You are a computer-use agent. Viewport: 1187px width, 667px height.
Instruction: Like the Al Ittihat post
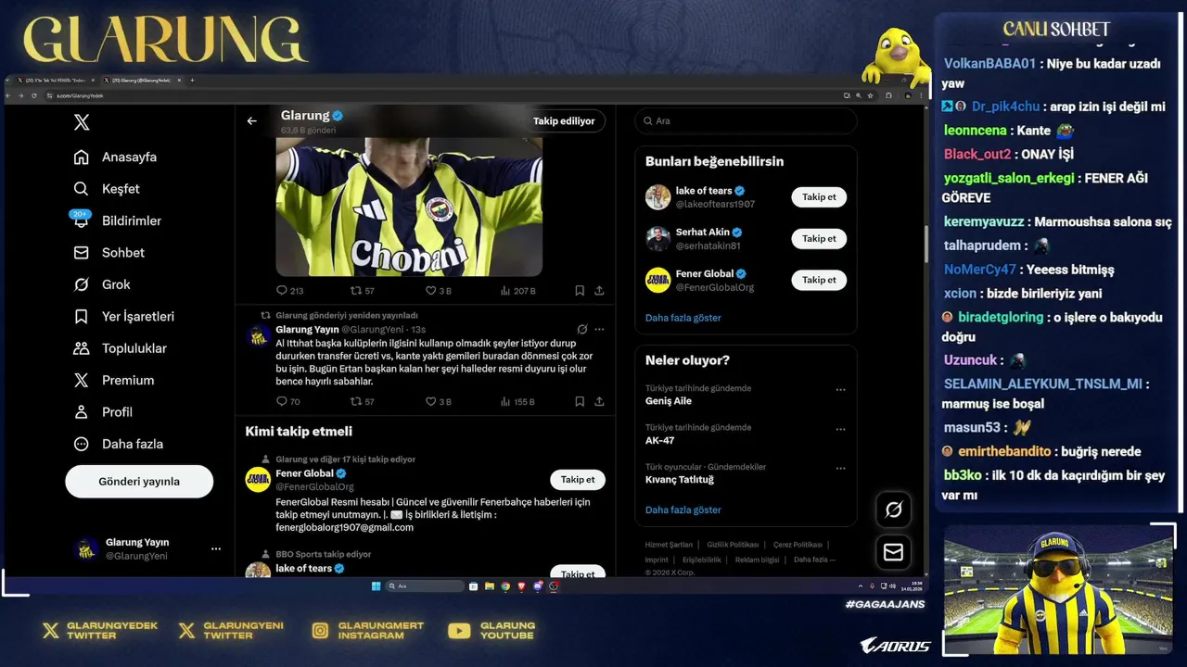coord(438,401)
